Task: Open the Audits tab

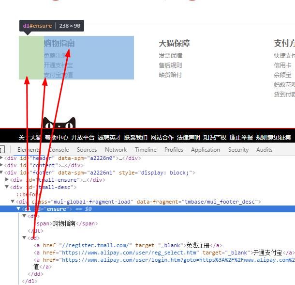Action: coord(265,150)
